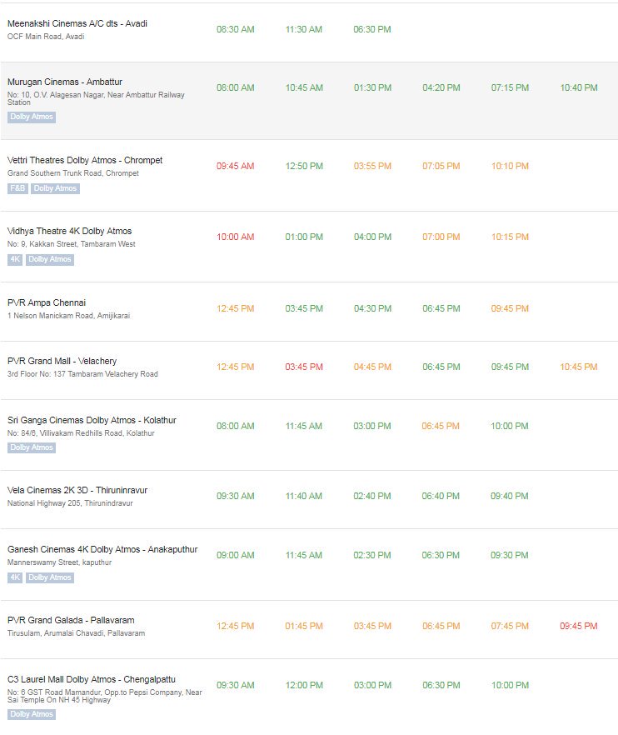
Task: Select 08:00 AM show at Sri Ganga Cinemas
Action: (x=235, y=426)
